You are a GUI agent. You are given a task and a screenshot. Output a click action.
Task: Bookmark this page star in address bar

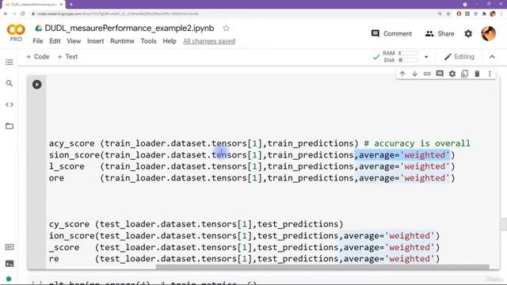[448, 14]
